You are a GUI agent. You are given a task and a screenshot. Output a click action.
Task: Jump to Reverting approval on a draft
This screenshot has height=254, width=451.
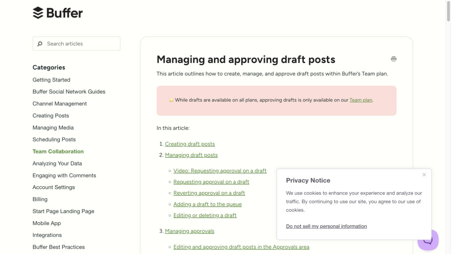point(209,193)
